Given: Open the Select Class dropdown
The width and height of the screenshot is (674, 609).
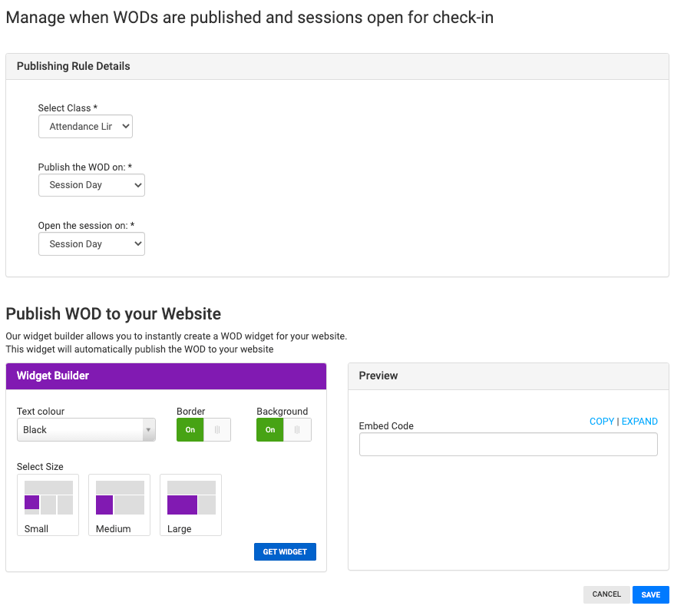Looking at the screenshot, I should 85,127.
